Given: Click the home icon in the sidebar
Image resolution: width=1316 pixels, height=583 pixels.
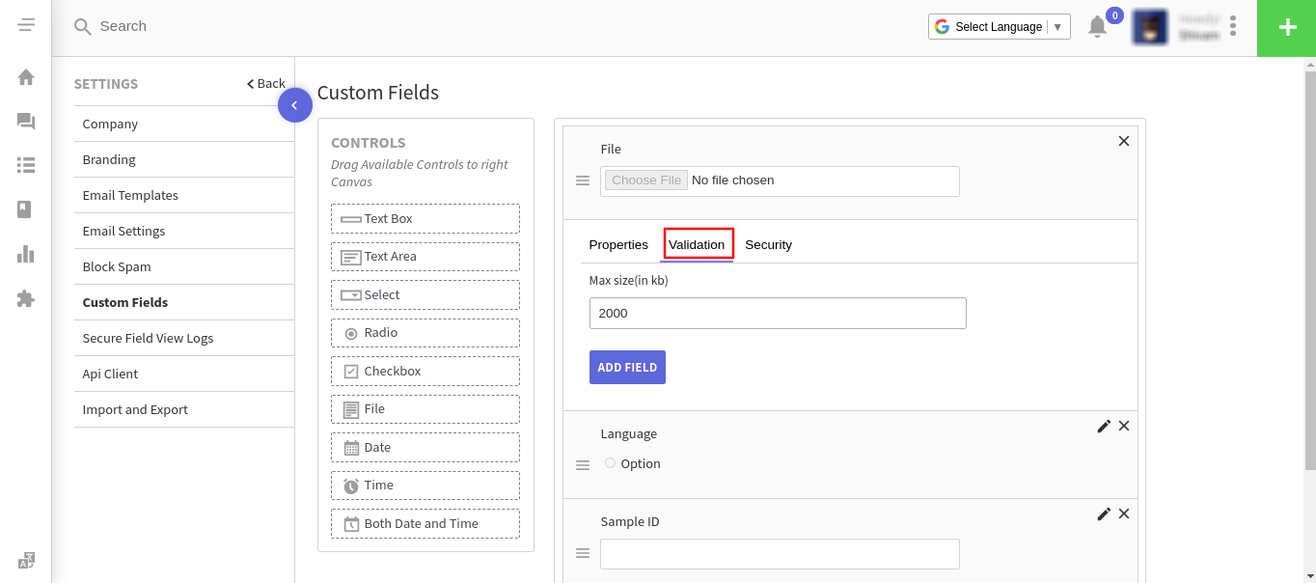Looking at the screenshot, I should pyautogui.click(x=26, y=76).
